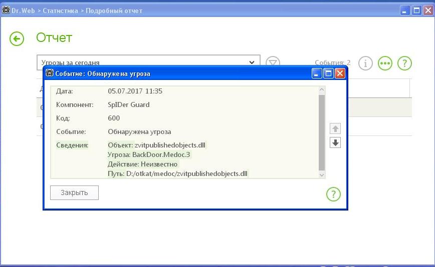
Task: Open the info icon in report toolbar
Action: coord(365,63)
